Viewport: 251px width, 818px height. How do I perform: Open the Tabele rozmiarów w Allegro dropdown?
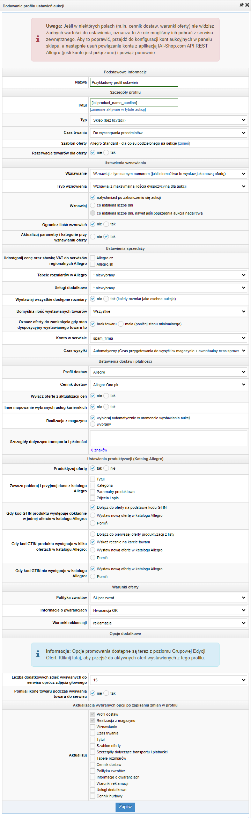tap(169, 275)
